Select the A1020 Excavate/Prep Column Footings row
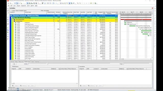 pos(64,26)
